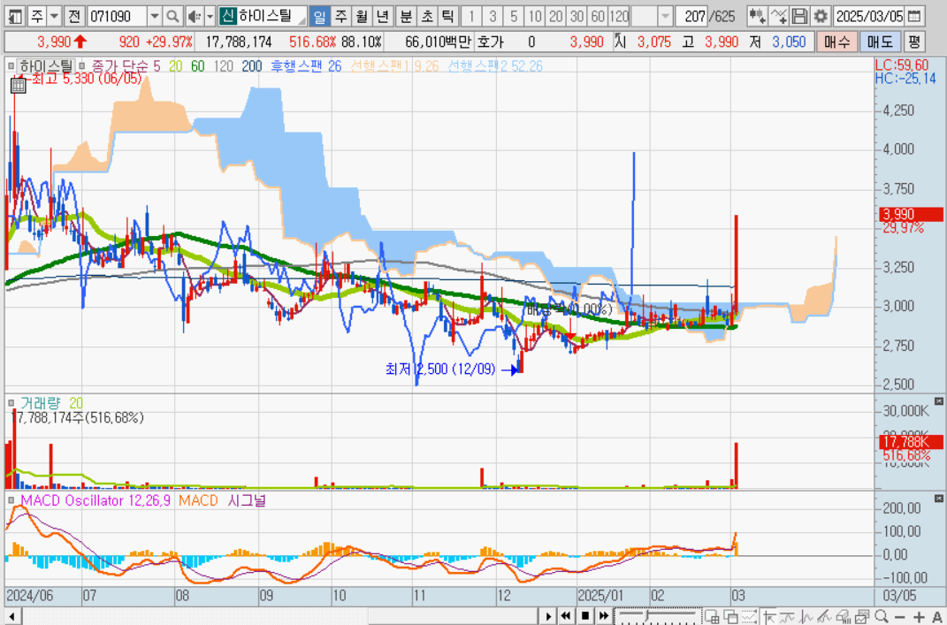Select the 3 interval button
The width and height of the screenshot is (947, 625).
493,16
